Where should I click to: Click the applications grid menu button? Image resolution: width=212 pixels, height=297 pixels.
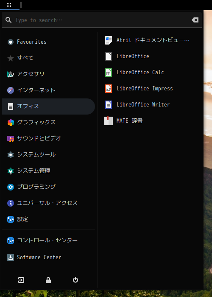9,5
